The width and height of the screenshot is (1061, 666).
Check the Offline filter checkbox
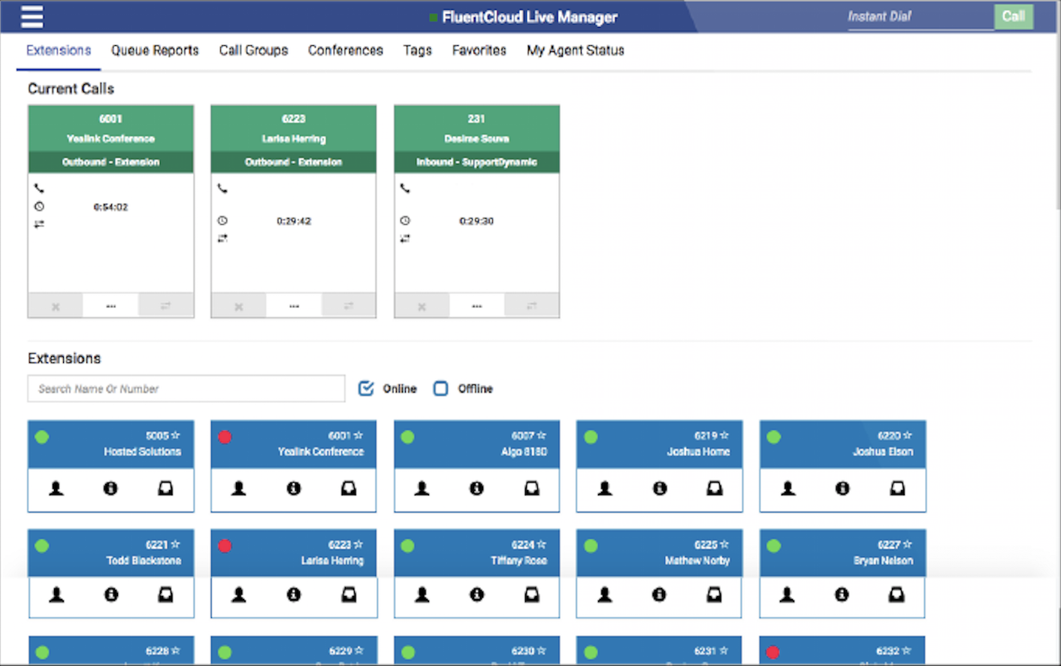tap(441, 389)
